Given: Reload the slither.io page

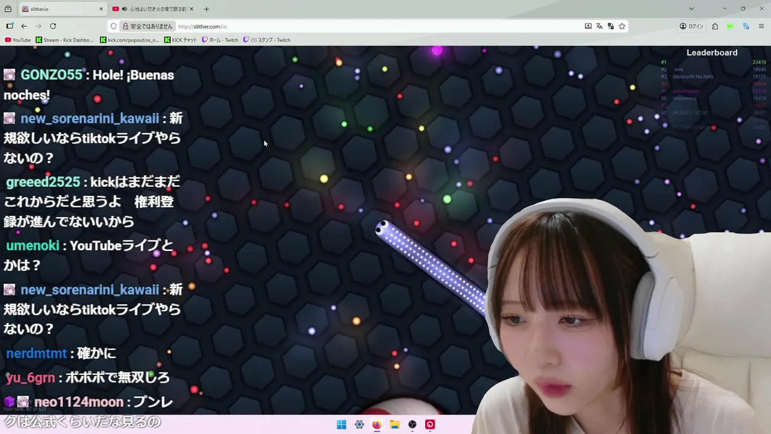Looking at the screenshot, I should 53,26.
